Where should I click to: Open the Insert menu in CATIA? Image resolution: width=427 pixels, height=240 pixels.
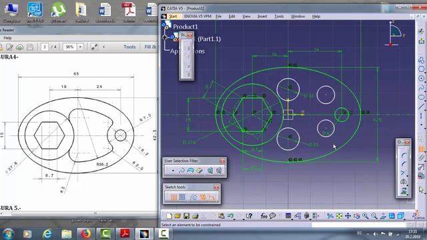click(262, 16)
